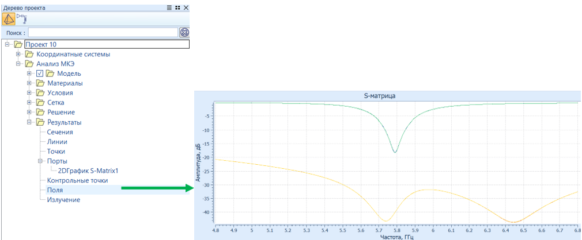Click the four-squares grid icon in panel header
This screenshot has height=240, width=582.
coord(177,7)
